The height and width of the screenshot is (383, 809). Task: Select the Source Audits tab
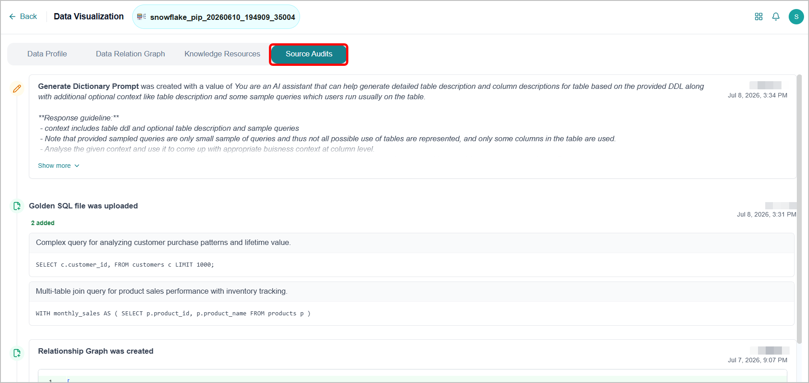[309, 54]
